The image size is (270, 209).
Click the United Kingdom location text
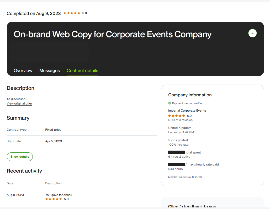pos(180,128)
